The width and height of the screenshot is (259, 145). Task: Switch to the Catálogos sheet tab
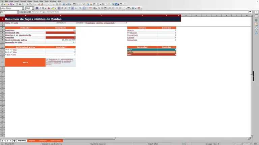pyautogui.click(x=42, y=141)
